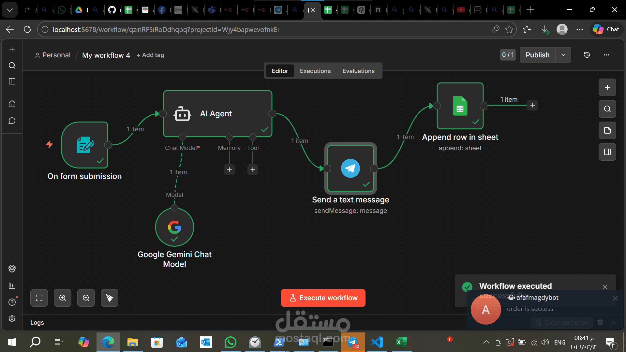Open the AI Agent node
Viewport: 626px width, 352px height.
coord(217,113)
